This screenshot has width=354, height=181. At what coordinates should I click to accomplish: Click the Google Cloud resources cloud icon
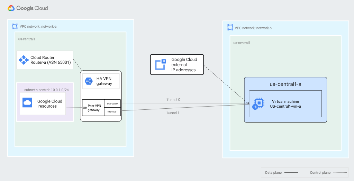tap(27, 103)
